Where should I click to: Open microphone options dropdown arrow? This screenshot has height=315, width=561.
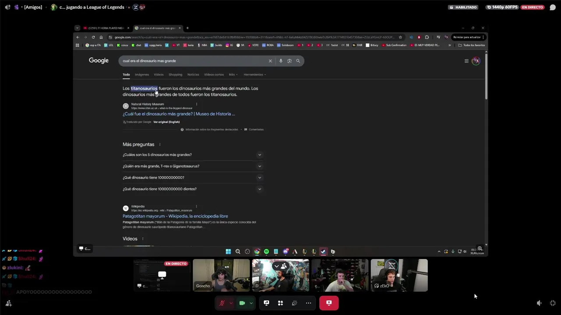point(231,303)
